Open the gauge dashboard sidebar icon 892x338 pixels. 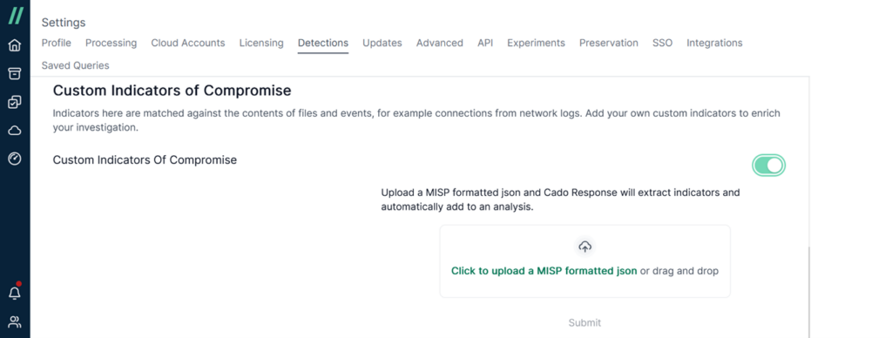coord(15,159)
